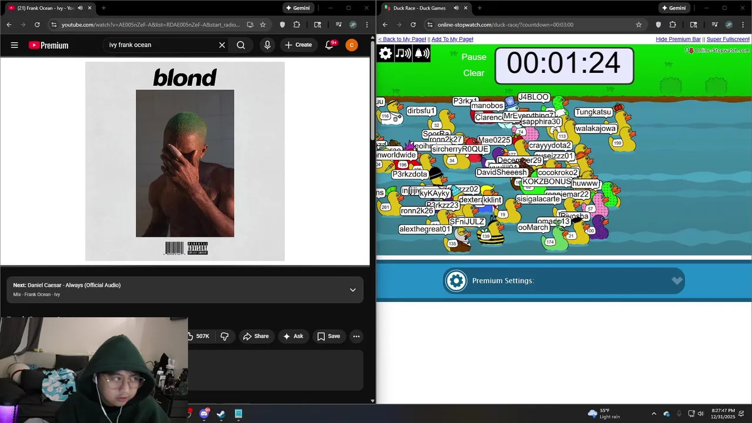Open more actions ellipsis under video
This screenshot has height=423, width=752.
356,336
